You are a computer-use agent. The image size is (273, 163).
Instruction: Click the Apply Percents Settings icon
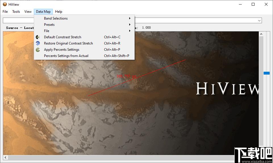(38, 50)
